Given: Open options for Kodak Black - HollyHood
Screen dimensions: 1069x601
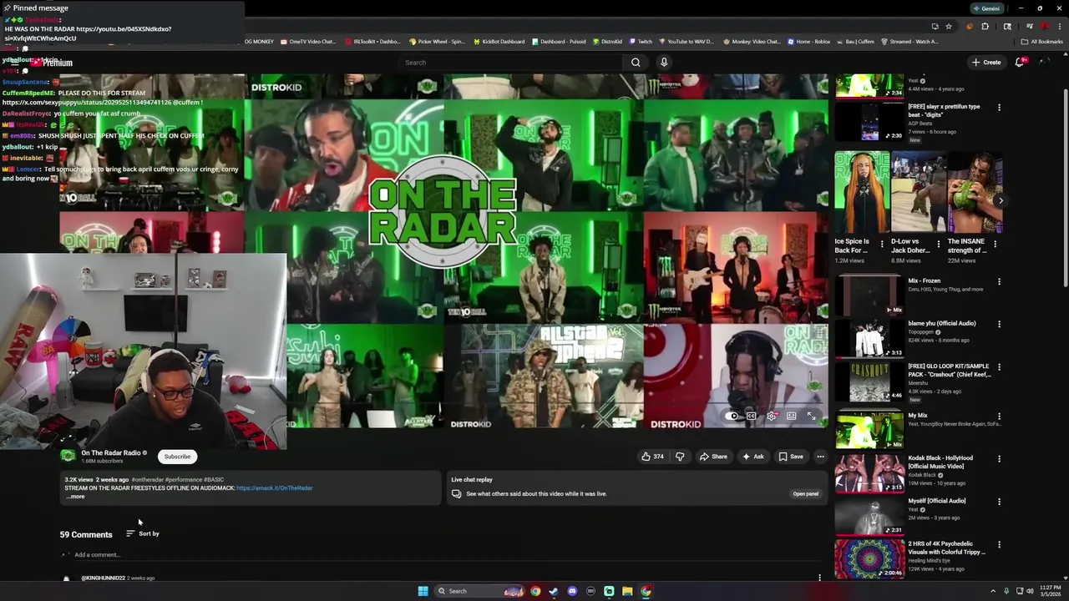Looking at the screenshot, I should click(x=999, y=459).
